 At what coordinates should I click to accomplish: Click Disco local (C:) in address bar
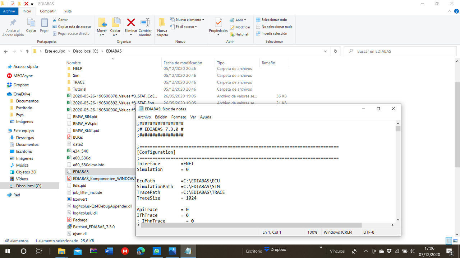coord(86,51)
